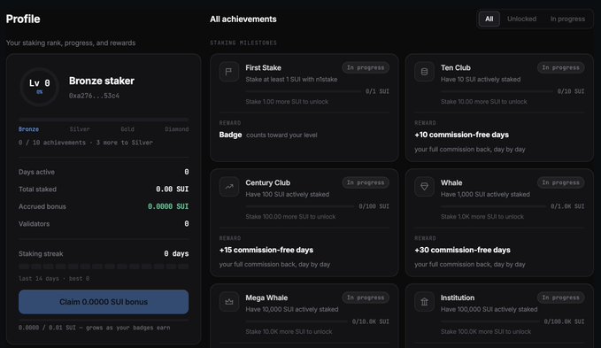Click the First Stake flag icon

pos(229,72)
